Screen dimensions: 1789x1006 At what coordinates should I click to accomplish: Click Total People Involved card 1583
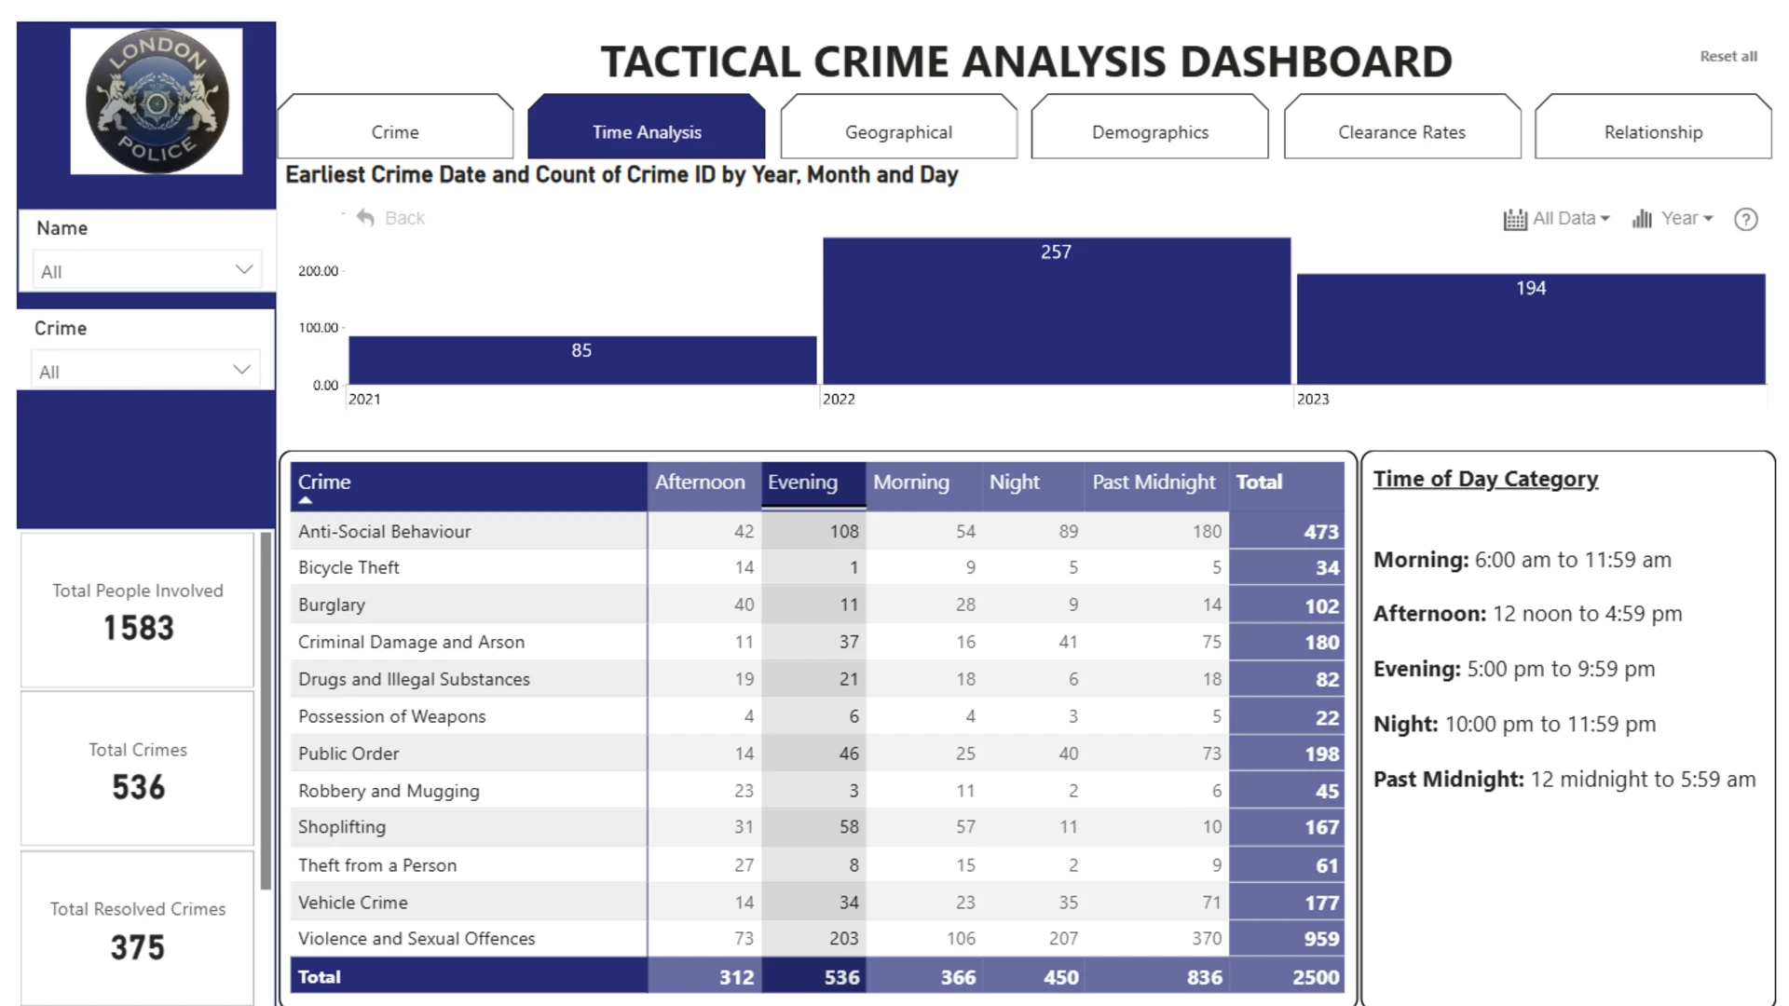coord(138,610)
